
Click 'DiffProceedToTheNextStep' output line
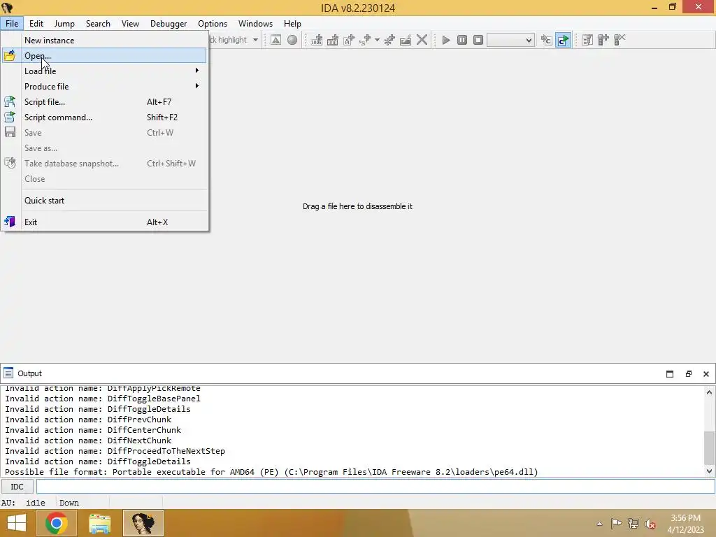pos(115,451)
